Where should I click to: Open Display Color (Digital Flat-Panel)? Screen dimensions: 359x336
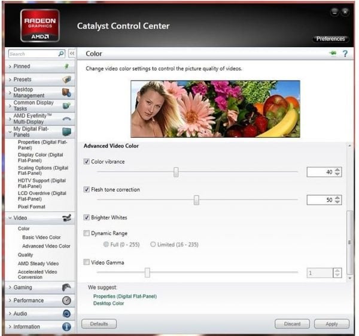[41, 158]
